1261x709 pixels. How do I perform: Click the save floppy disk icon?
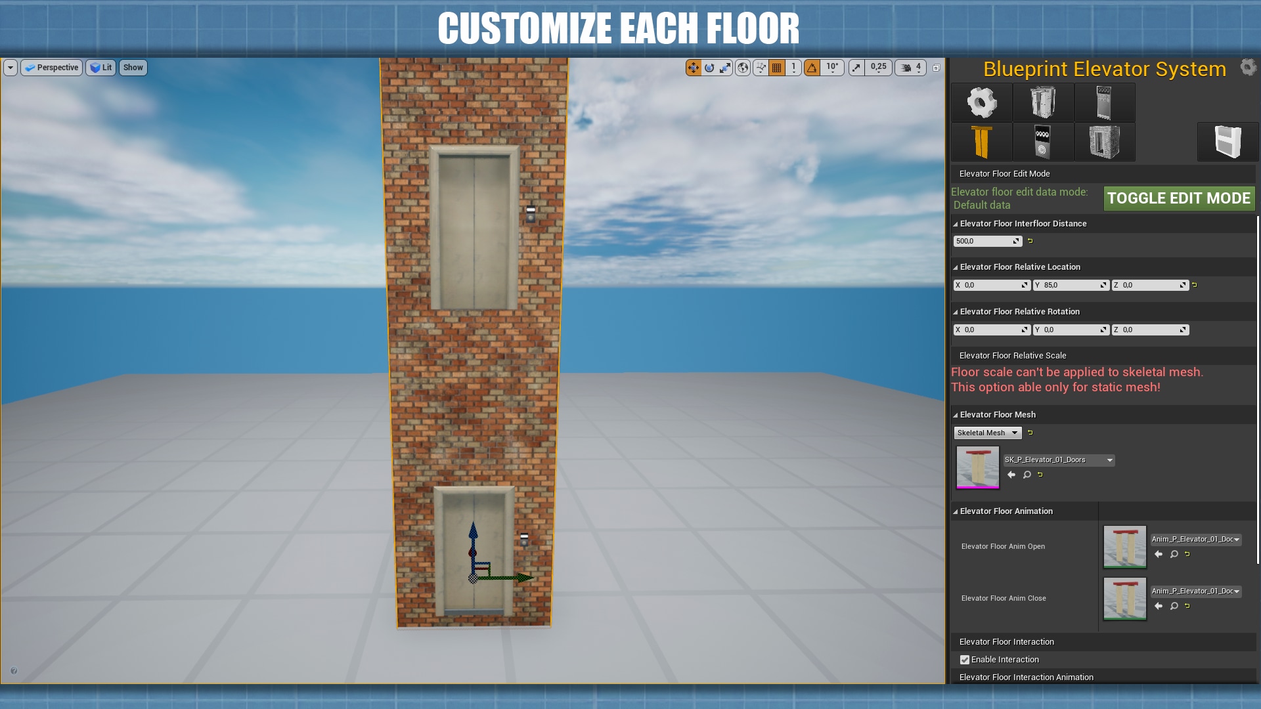1227,142
